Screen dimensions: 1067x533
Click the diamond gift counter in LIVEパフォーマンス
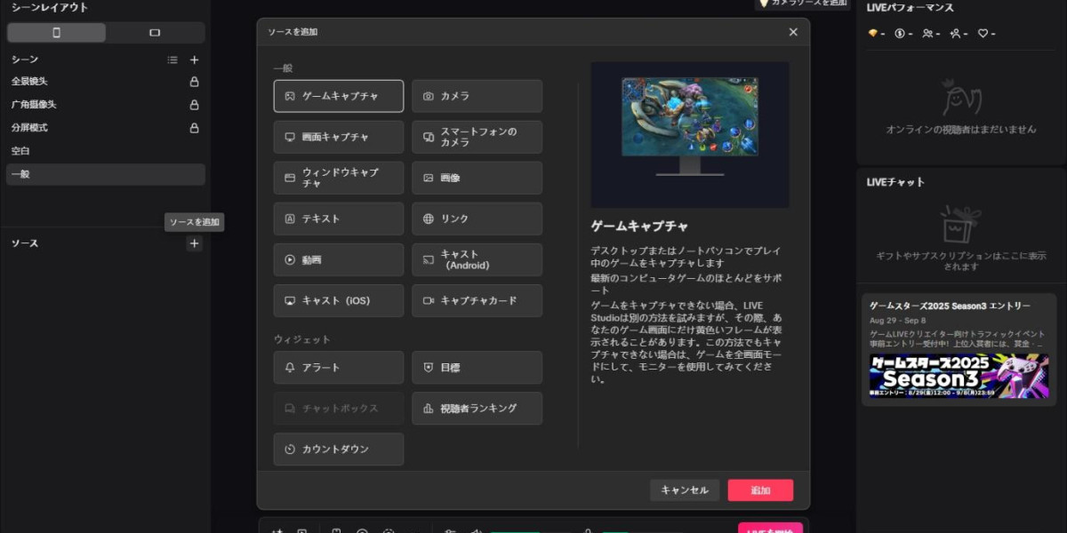click(872, 34)
